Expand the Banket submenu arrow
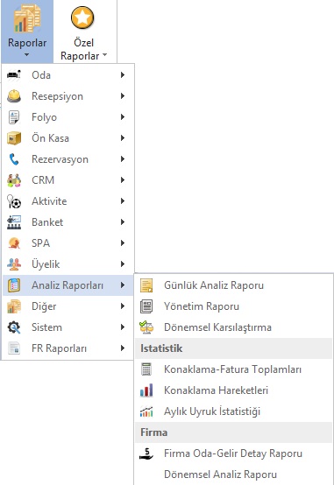Screen dimensions: 334x485 (x=123, y=222)
